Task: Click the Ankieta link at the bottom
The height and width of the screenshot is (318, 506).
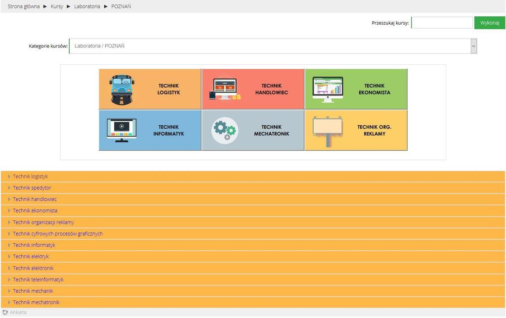Action: [x=18, y=313]
